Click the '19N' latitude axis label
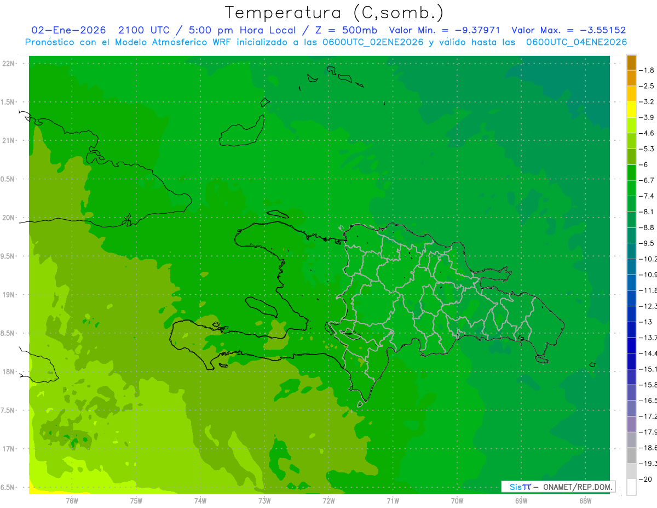The image size is (657, 508). (x=9, y=295)
